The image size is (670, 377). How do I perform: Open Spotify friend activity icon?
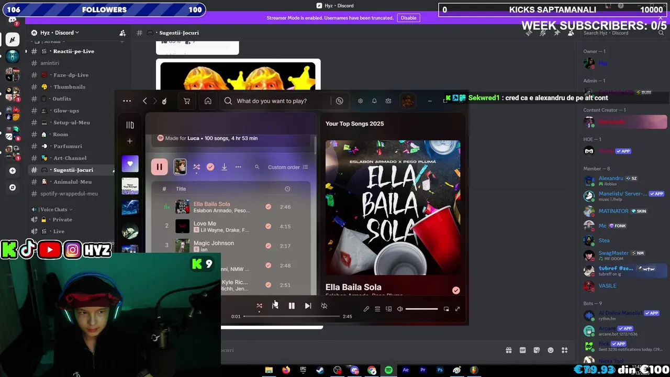click(x=388, y=101)
